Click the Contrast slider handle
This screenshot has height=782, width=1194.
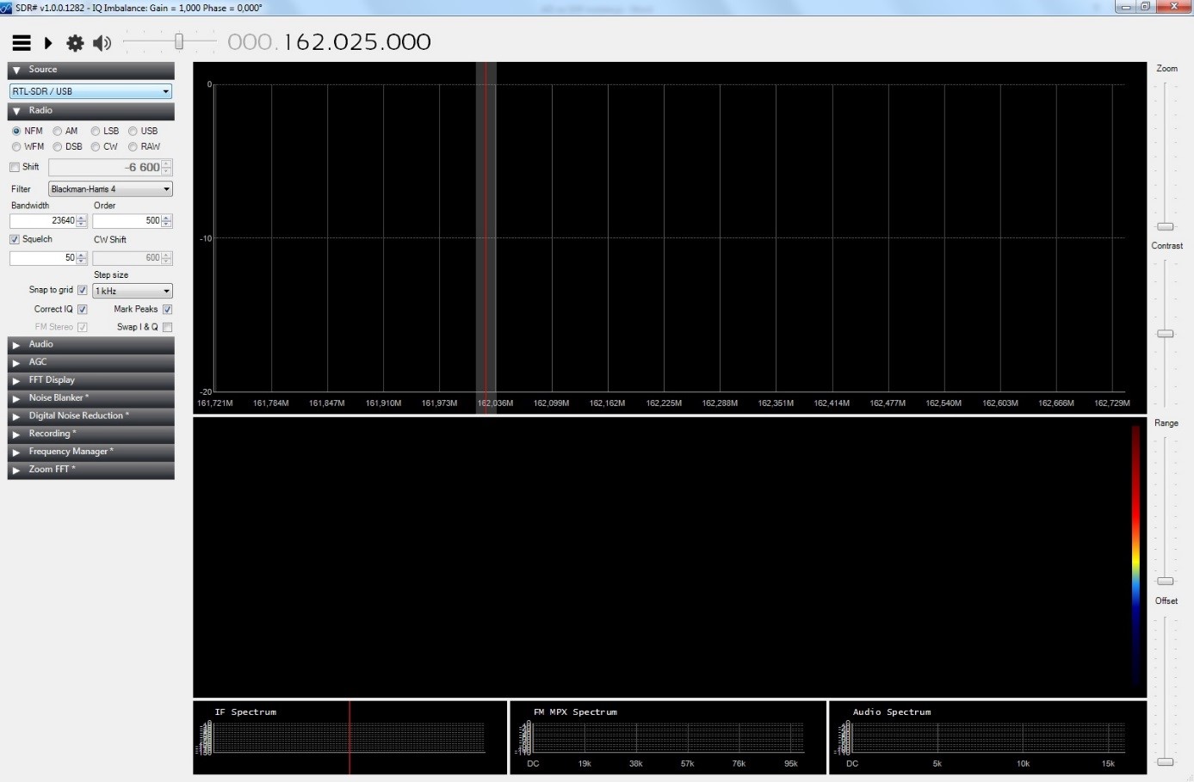click(x=1165, y=333)
